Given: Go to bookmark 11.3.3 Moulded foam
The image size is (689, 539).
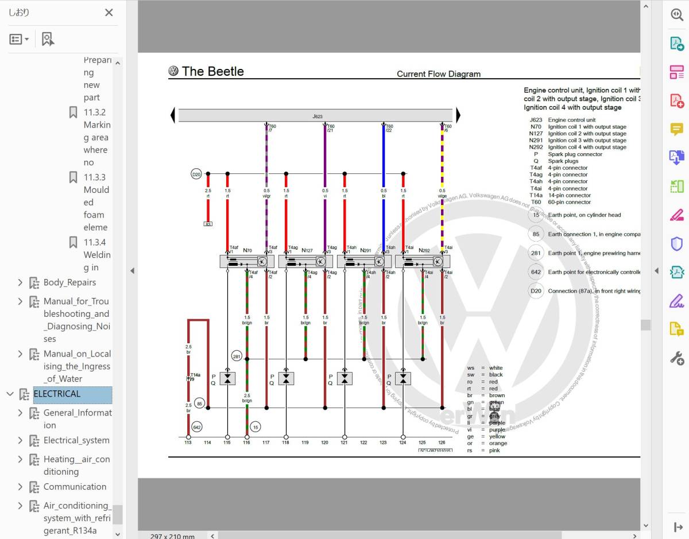Looking at the screenshot, I should 97,202.
